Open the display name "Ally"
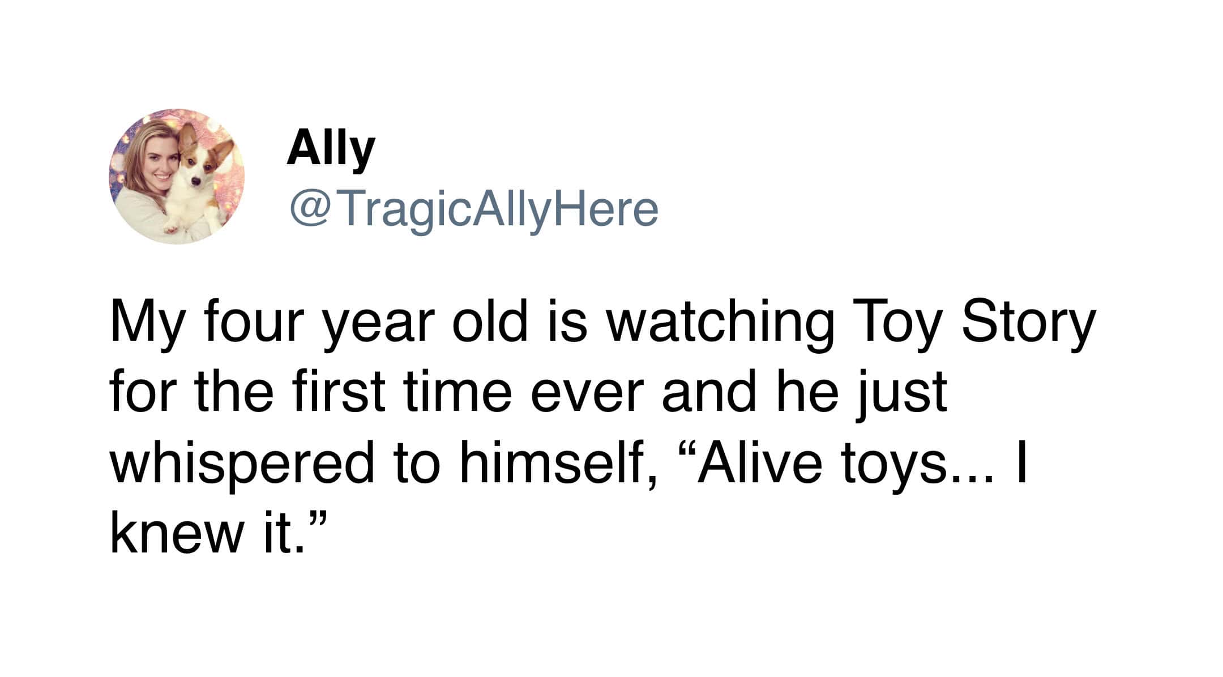 click(331, 149)
